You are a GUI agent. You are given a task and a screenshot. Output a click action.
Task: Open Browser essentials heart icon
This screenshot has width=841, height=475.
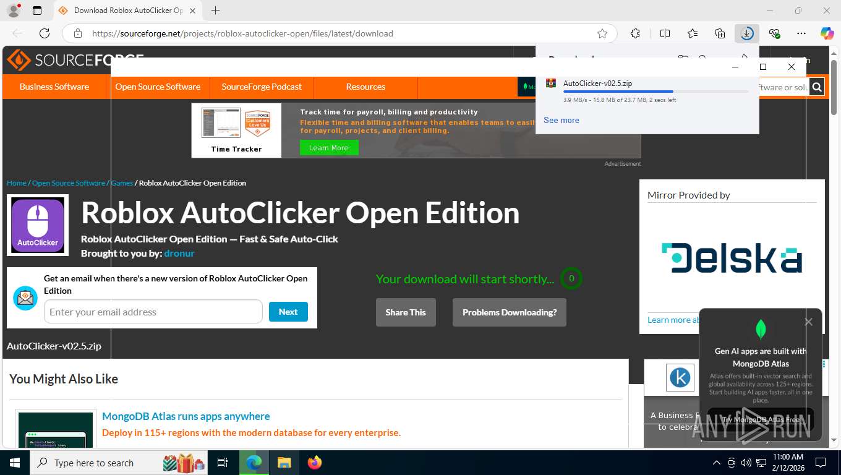click(774, 33)
